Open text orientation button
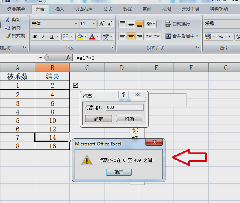Viewport: 240px width, 203px height. 151,24
